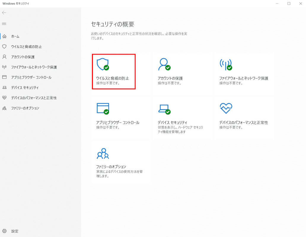Screen dimensions: 306x237
Task: Click the person account icon in sidebar
Action: tap(4, 57)
